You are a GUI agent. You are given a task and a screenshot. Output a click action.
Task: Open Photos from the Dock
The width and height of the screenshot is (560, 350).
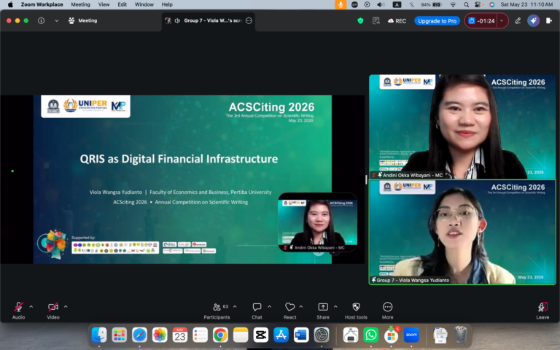(x=160, y=335)
